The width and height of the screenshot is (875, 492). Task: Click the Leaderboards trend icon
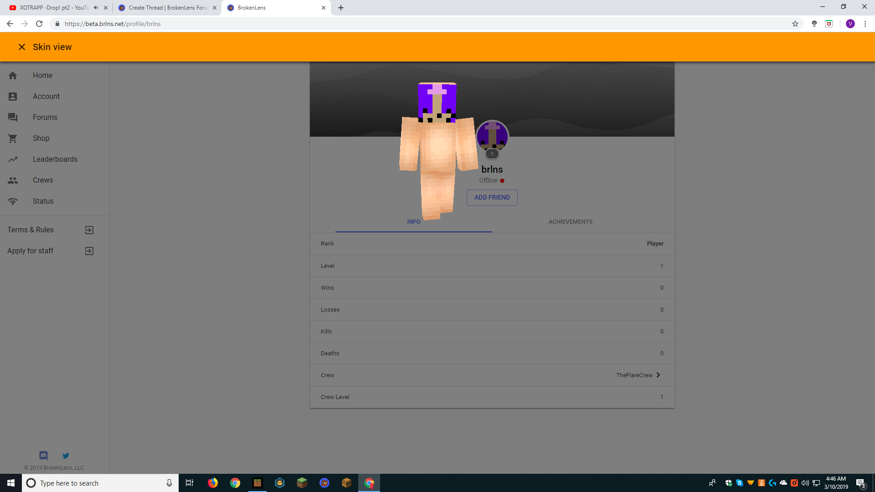pos(13,159)
